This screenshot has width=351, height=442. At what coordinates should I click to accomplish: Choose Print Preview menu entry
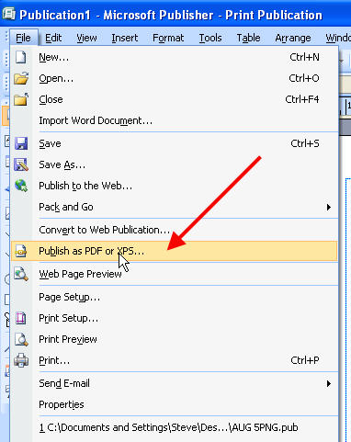tap(174, 339)
